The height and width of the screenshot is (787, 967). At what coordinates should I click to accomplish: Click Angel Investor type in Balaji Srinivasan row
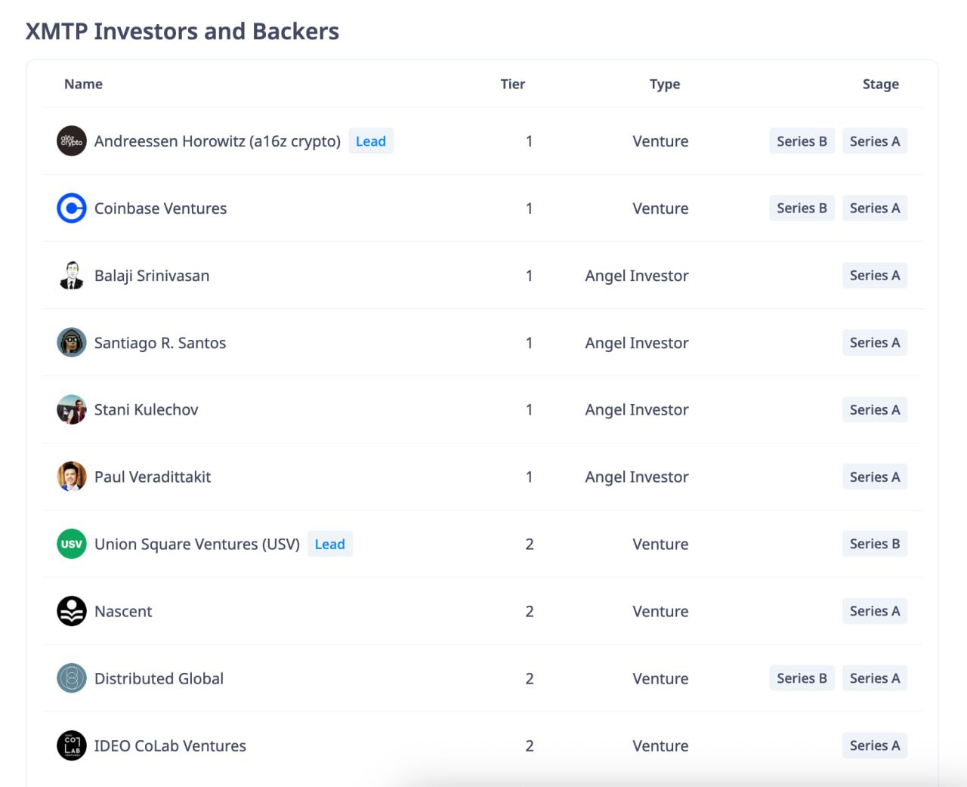[637, 276]
